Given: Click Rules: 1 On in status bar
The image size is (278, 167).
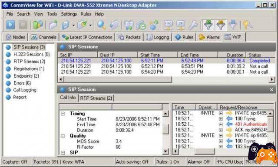Looking at the screenshot, I should 168,162.
